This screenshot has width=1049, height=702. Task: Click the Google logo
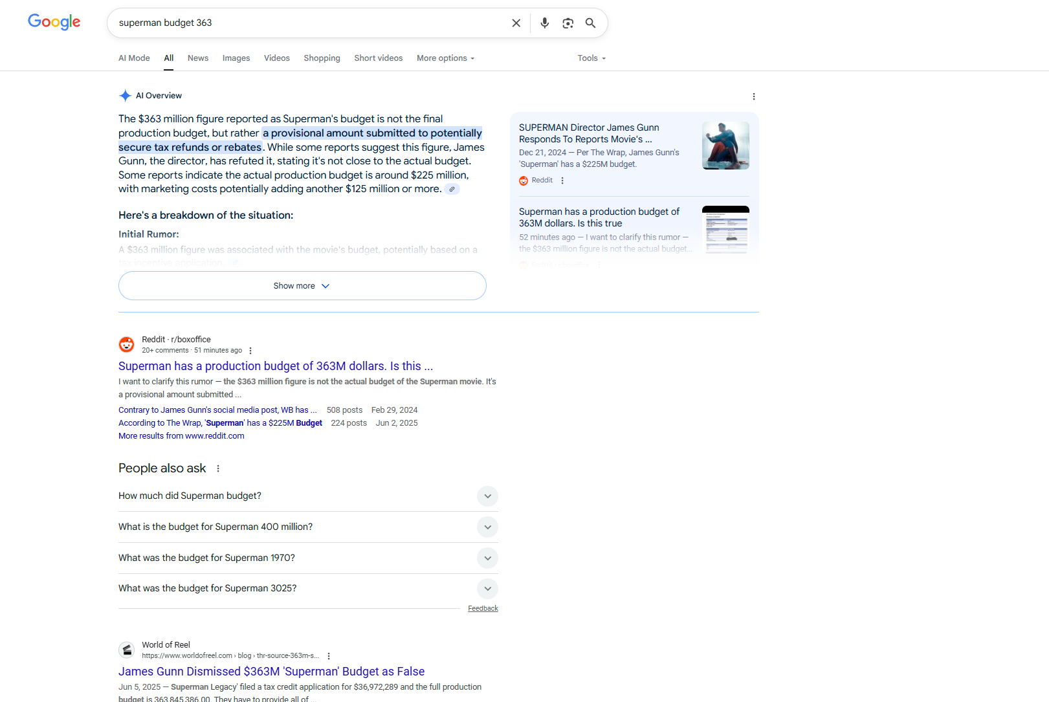54,22
